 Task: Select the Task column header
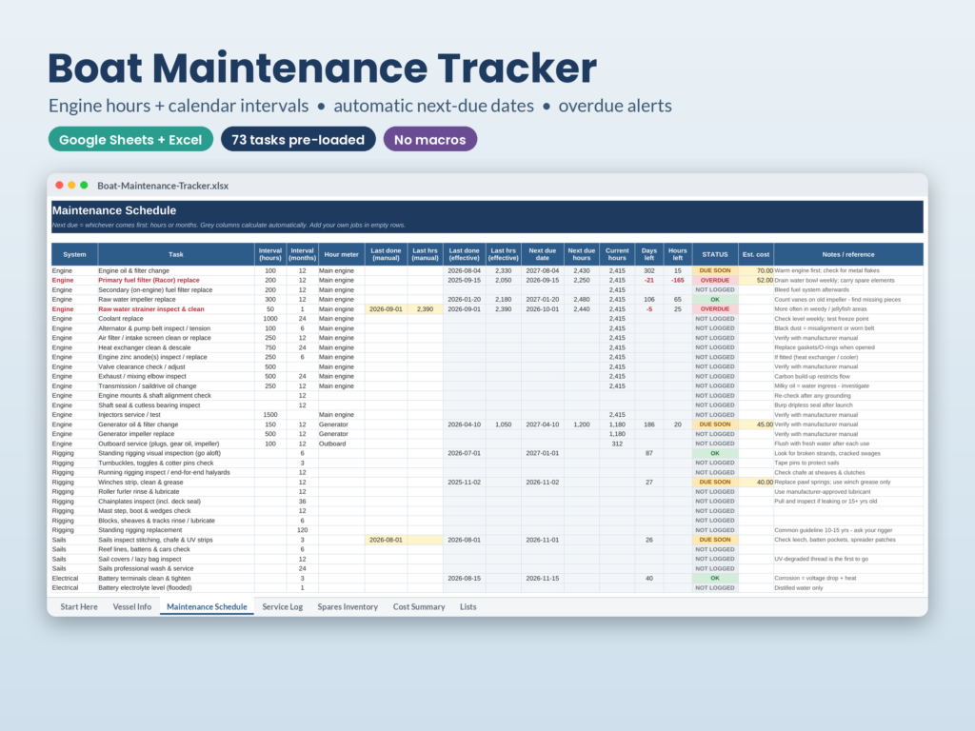click(176, 255)
